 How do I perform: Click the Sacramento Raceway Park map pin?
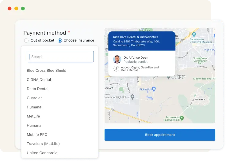coord(182,118)
